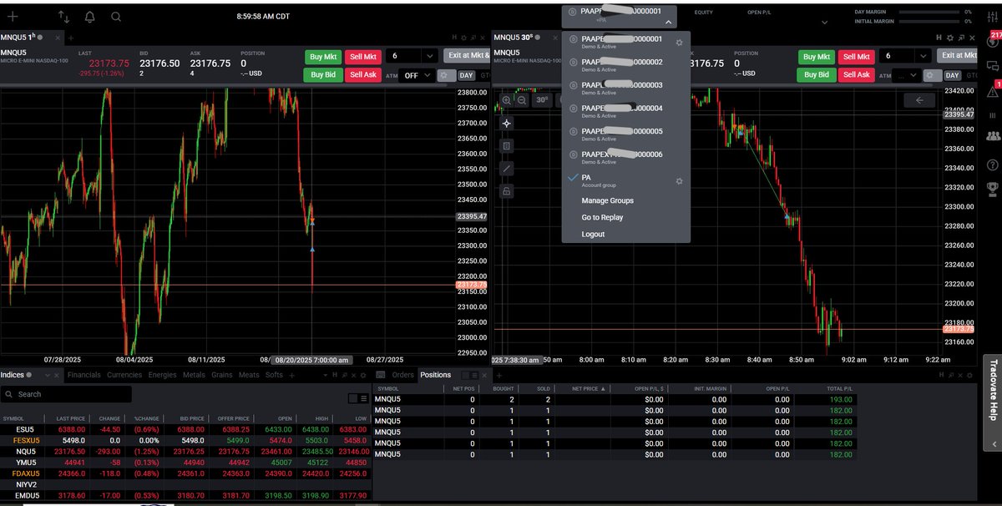Zoom out on the 30s chart
The height and width of the screenshot is (506, 1002).
(522, 100)
